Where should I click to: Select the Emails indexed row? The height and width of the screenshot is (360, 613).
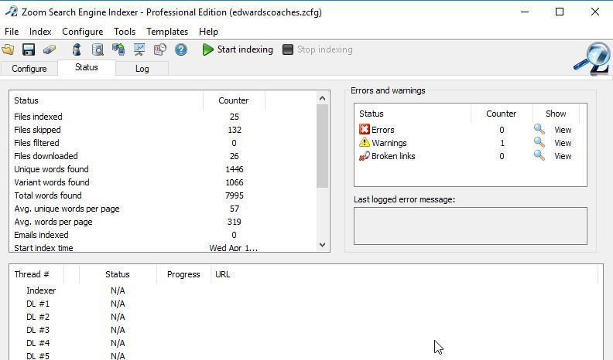164,235
